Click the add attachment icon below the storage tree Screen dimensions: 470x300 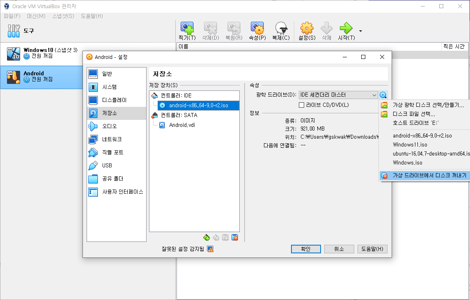click(225, 237)
